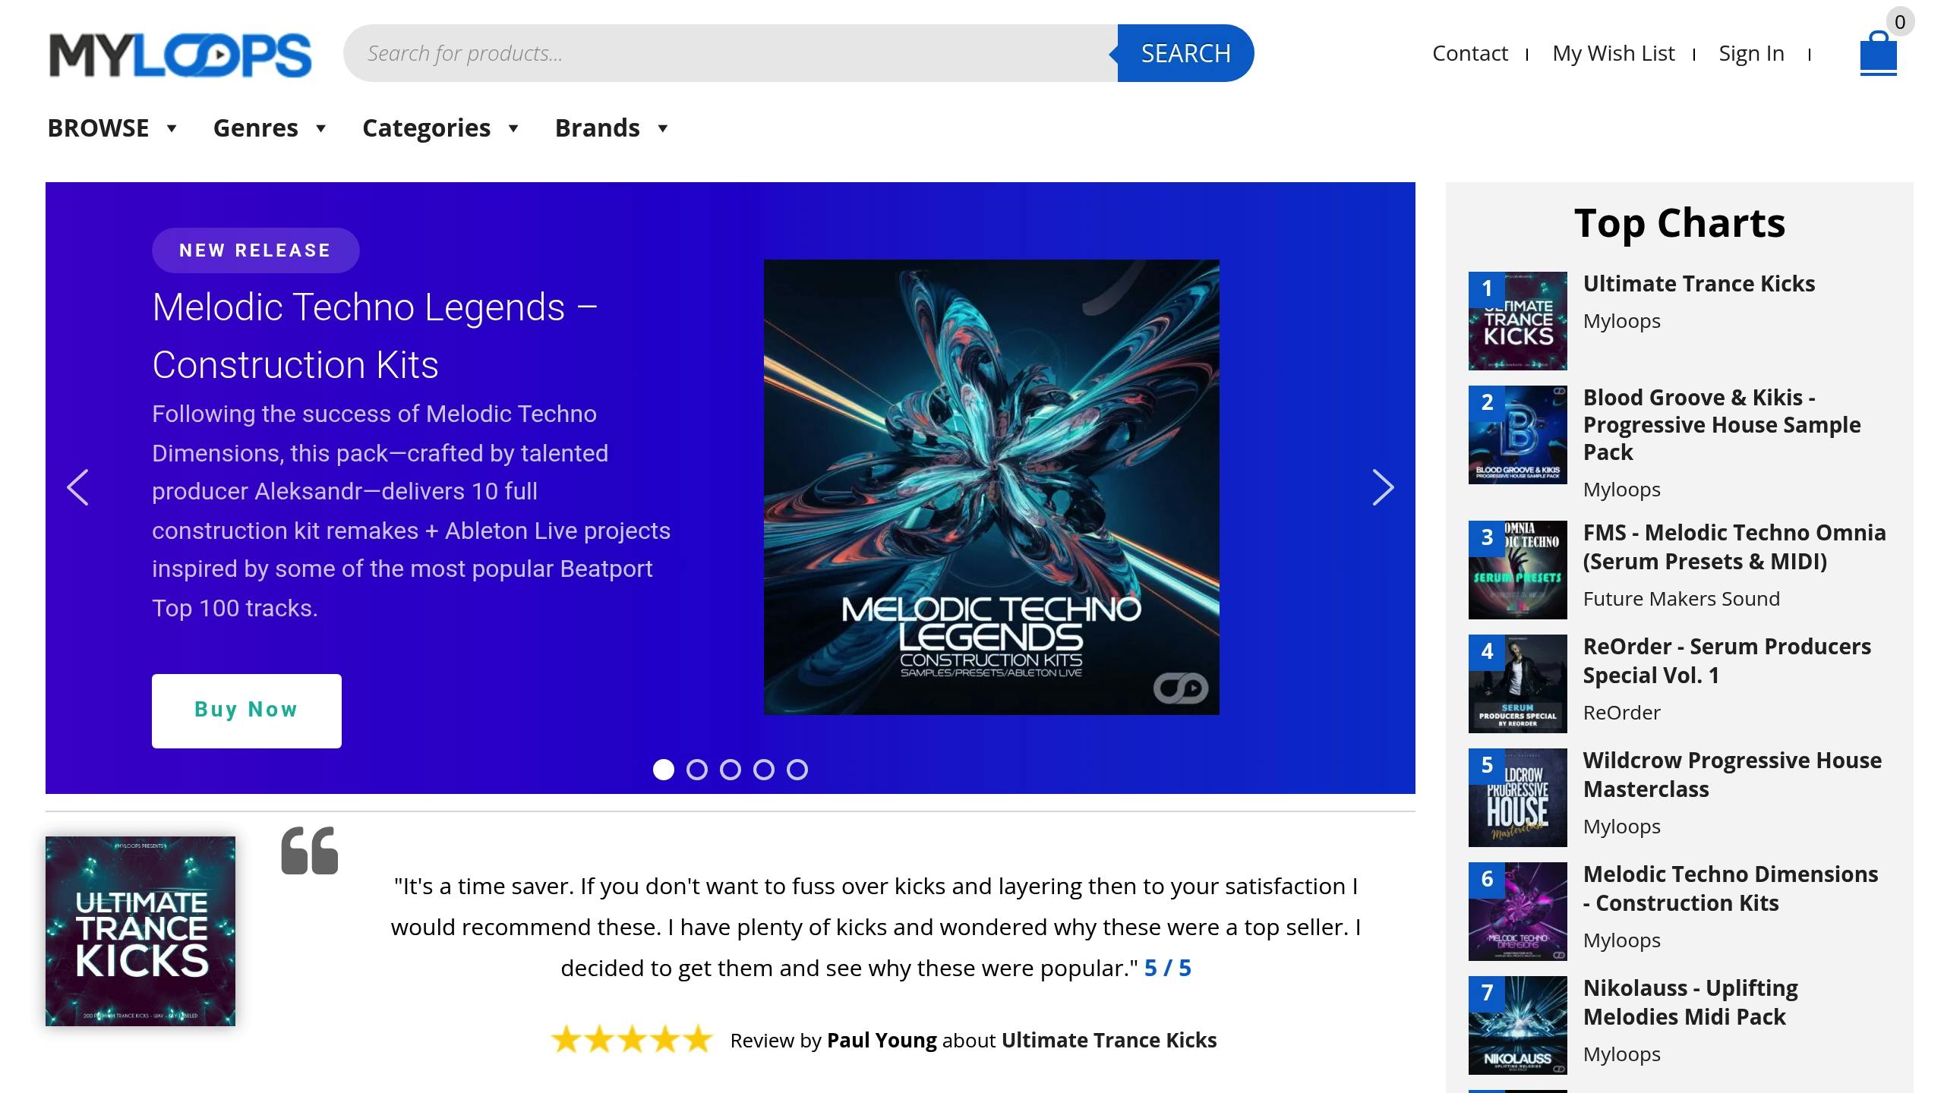Open Ultimate Trance Kicks review cover image
Image resolution: width=1944 pixels, height=1093 pixels.
click(x=140, y=931)
